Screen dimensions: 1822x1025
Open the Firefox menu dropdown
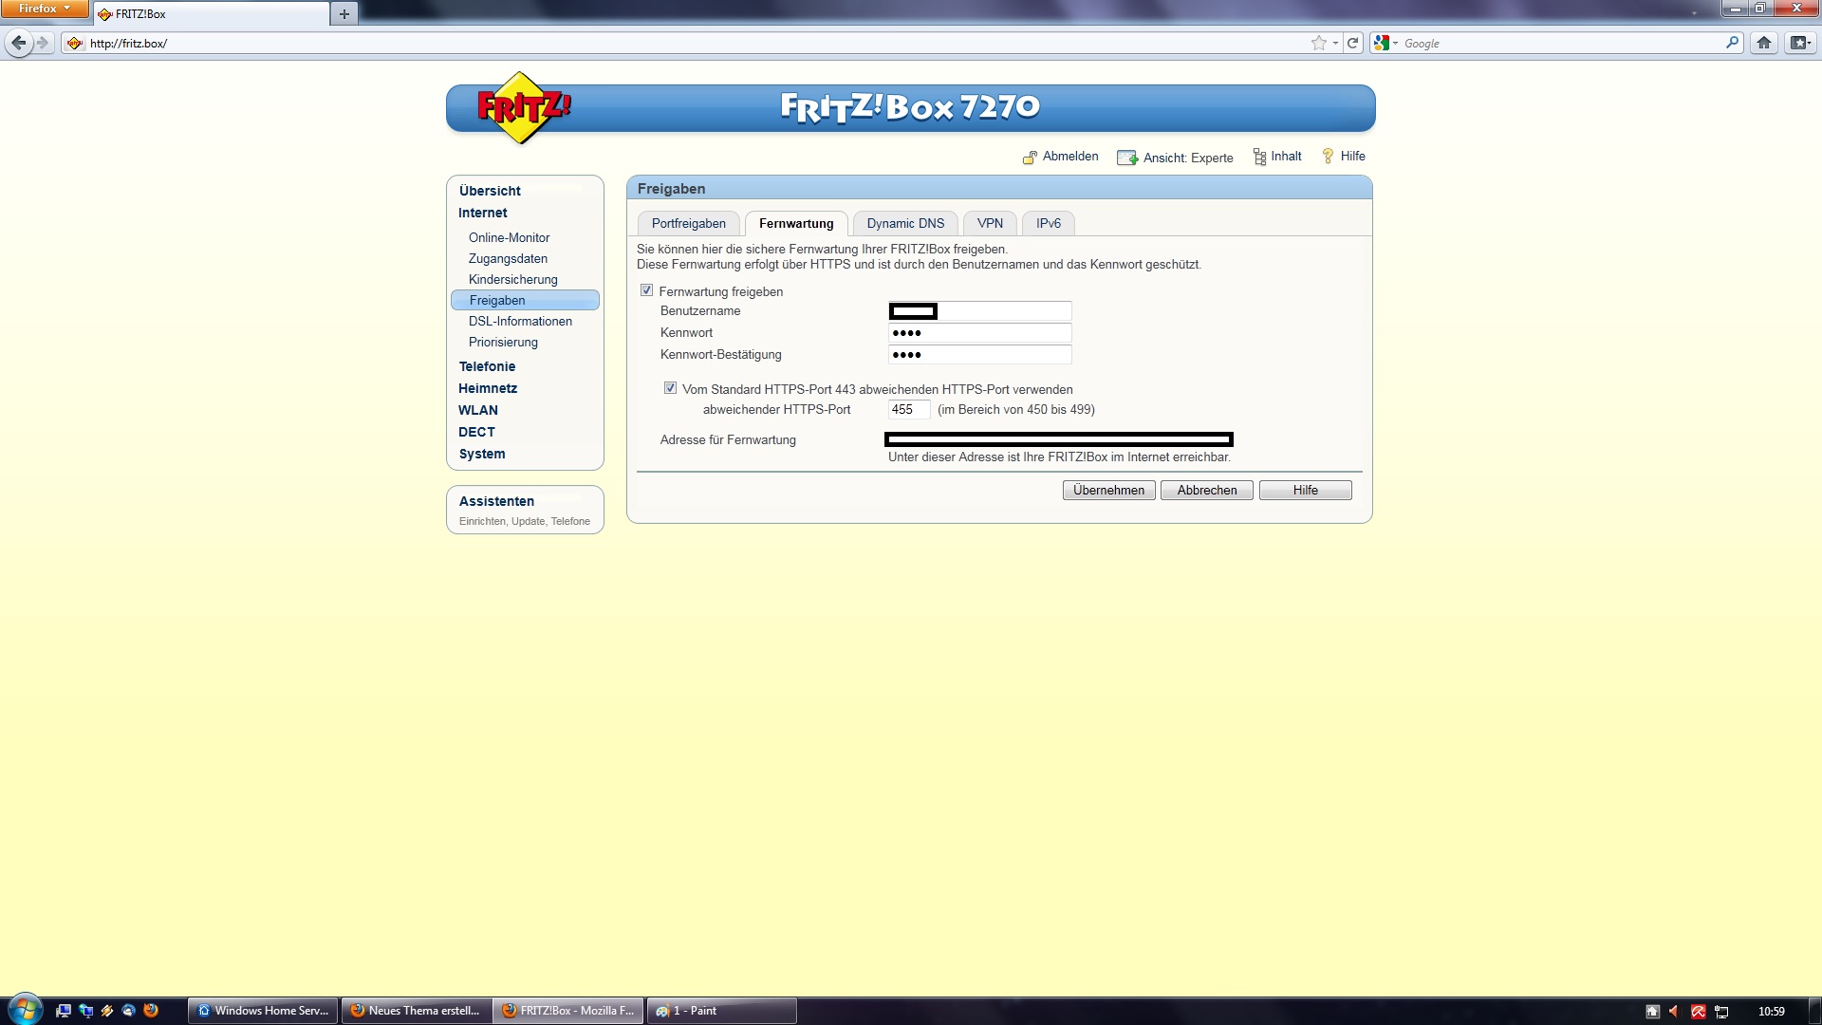point(45,9)
